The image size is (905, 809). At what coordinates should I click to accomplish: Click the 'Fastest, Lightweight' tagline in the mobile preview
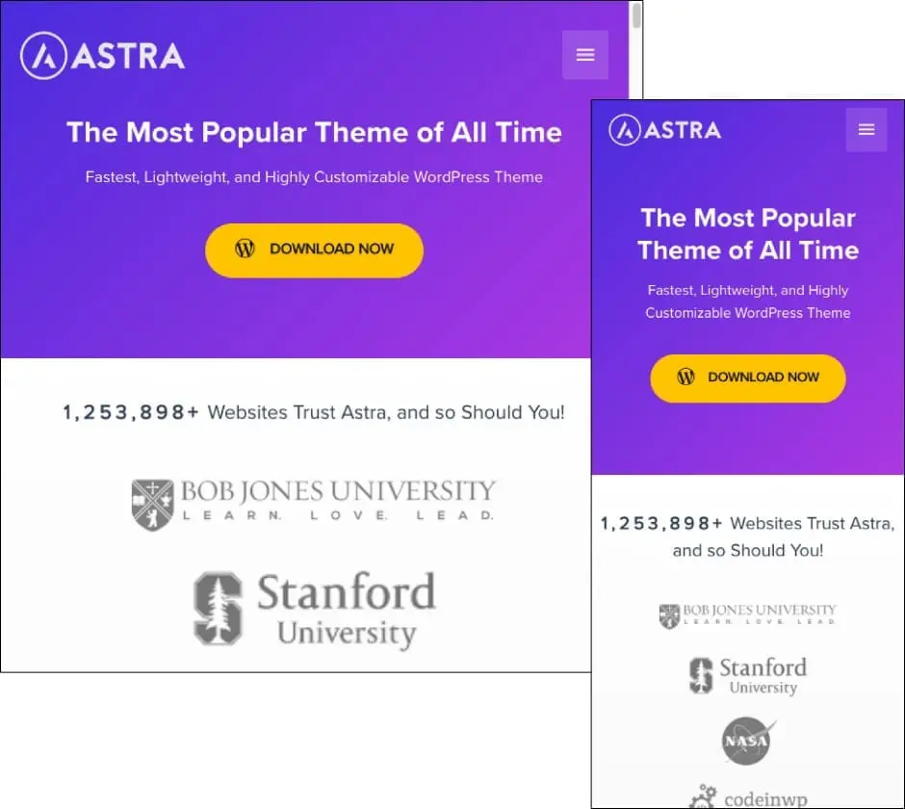747,301
